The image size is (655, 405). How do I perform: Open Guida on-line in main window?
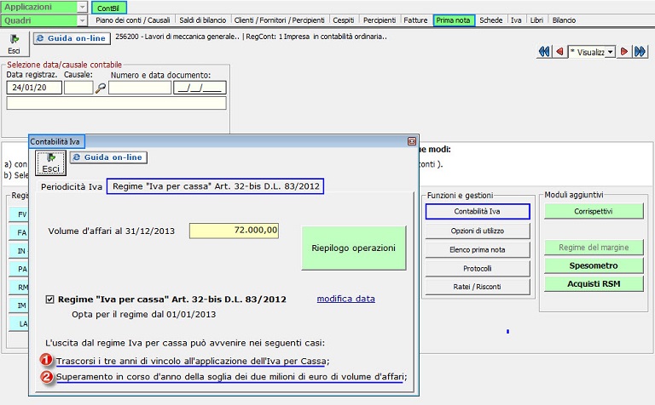click(72, 38)
